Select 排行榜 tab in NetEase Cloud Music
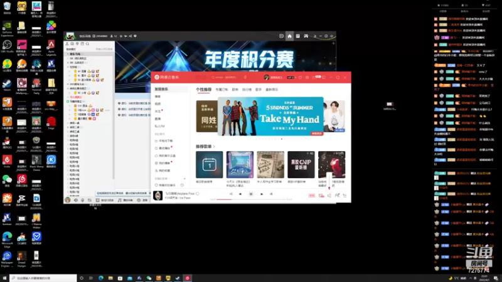Viewport: 502px width, 282px height. click(x=247, y=90)
